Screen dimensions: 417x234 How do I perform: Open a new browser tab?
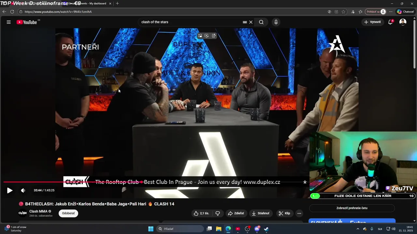point(117,3)
